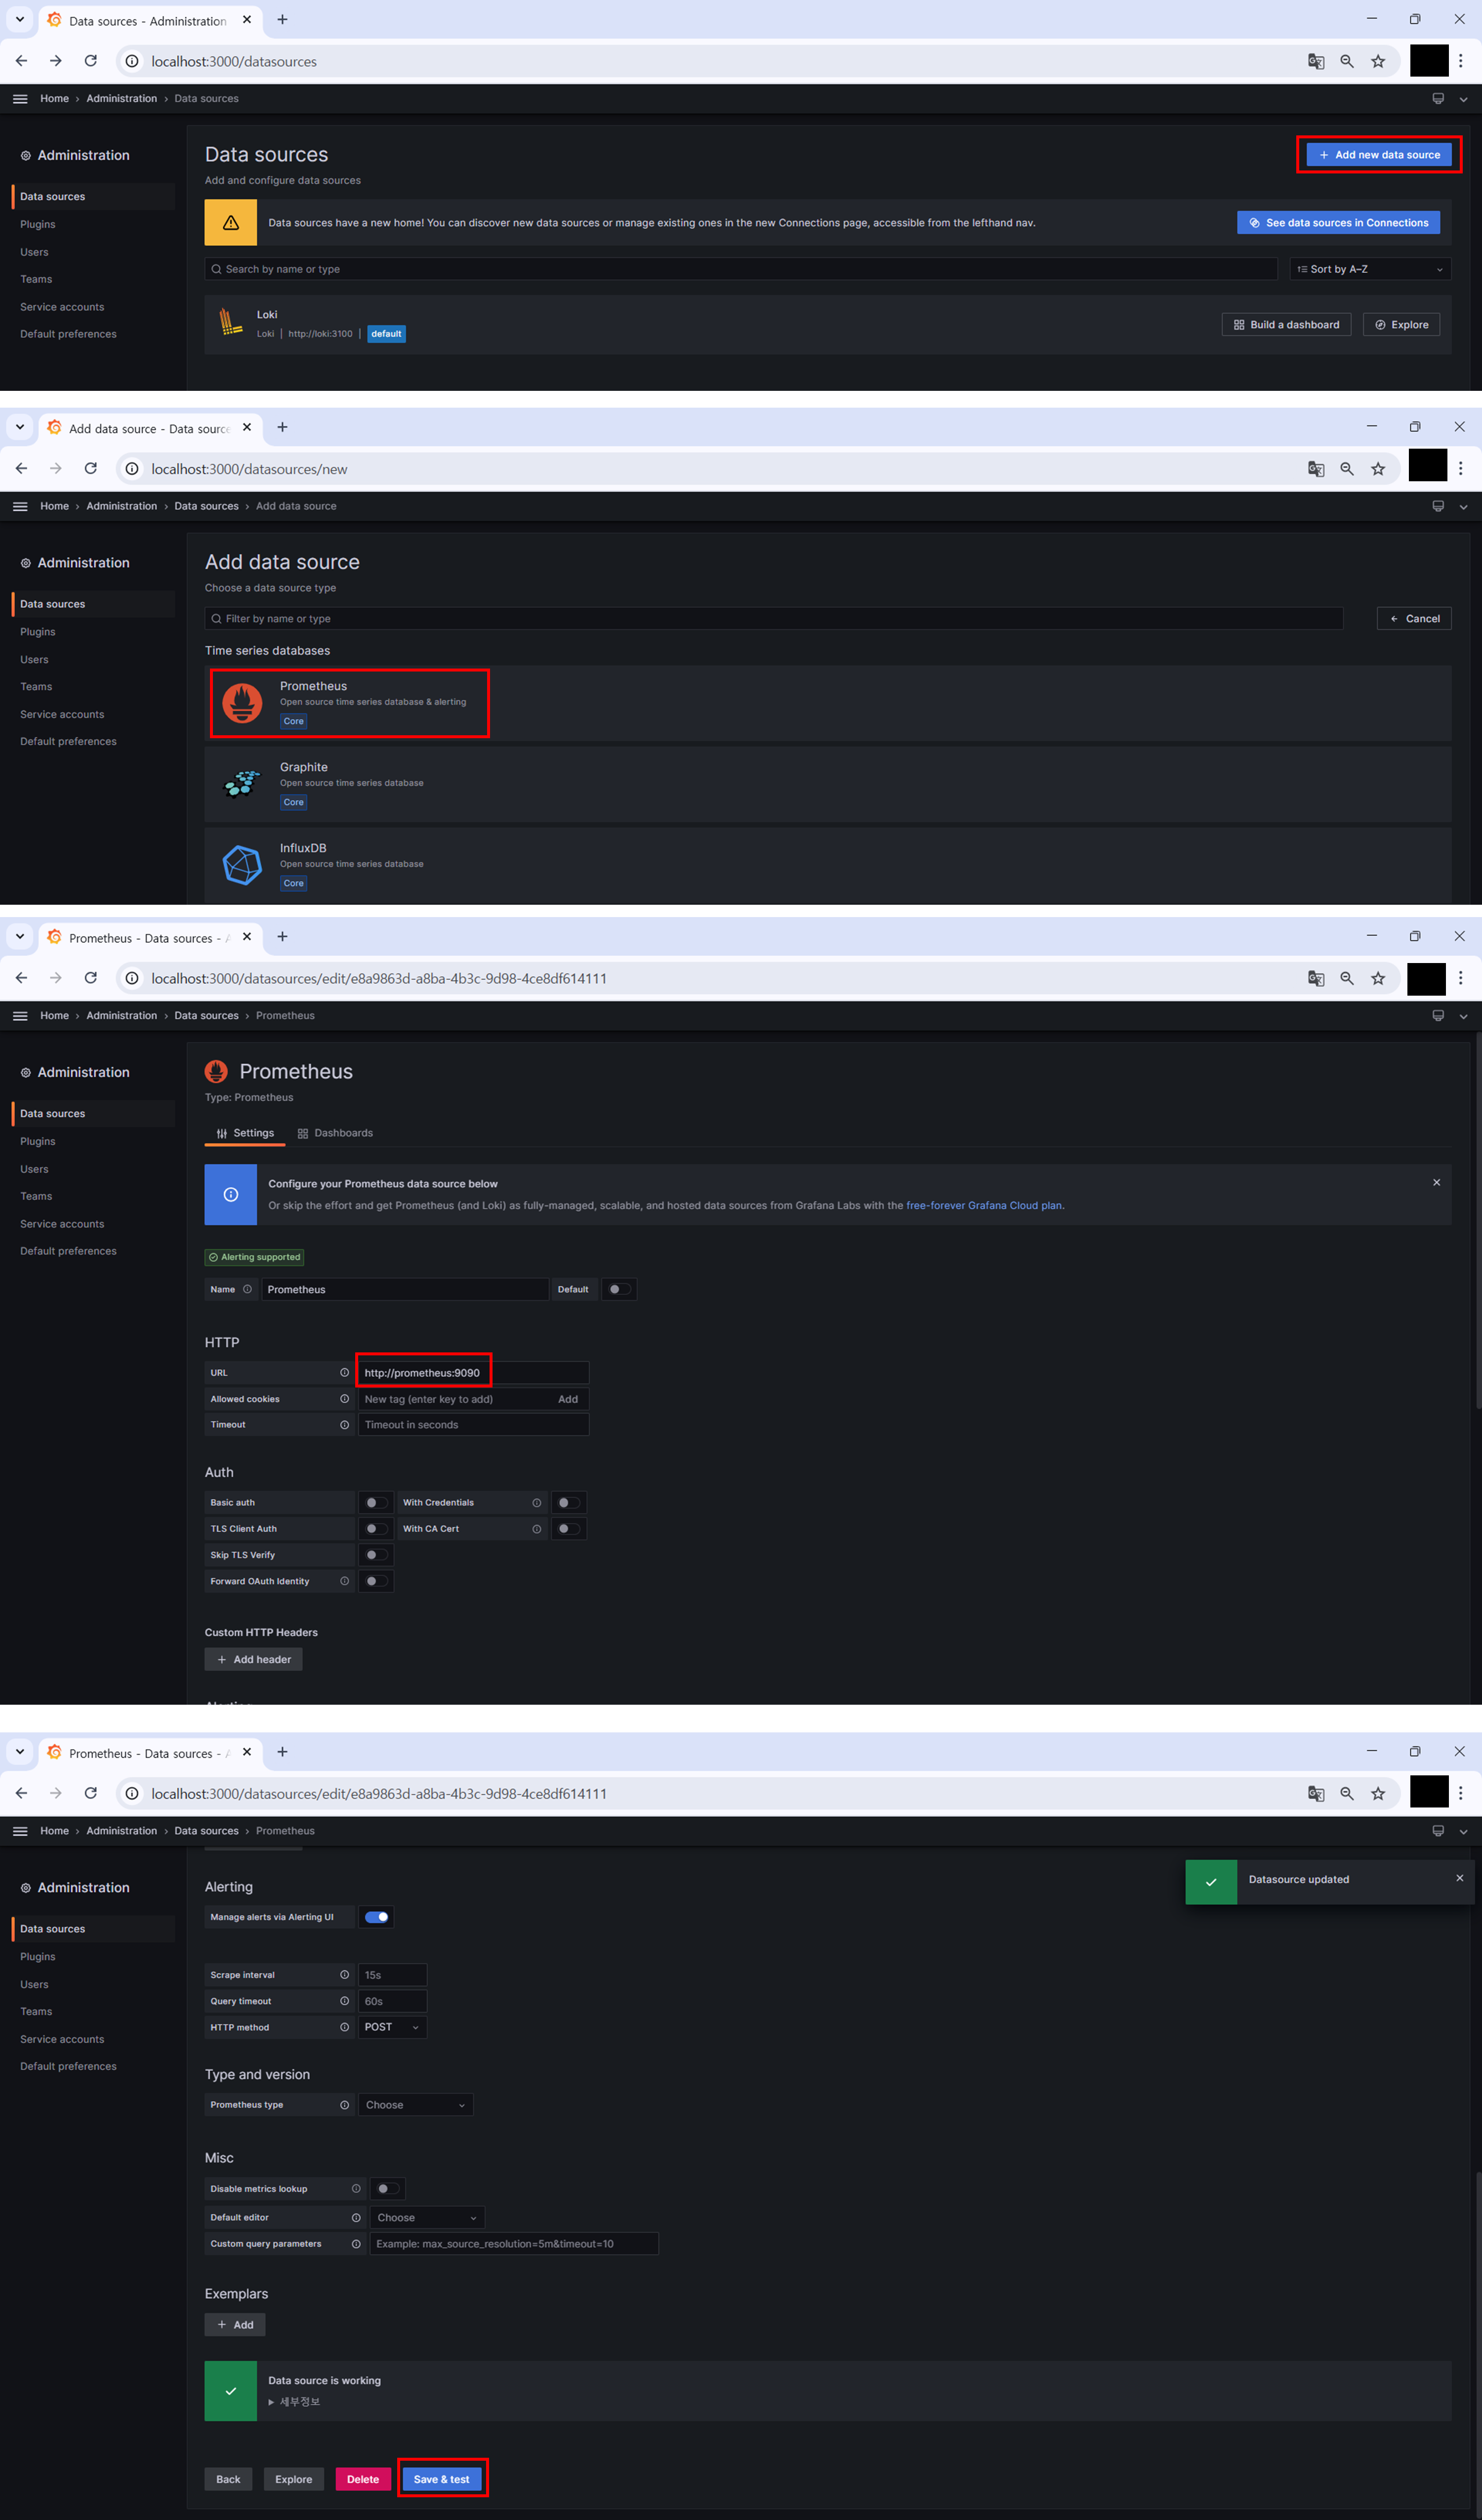
Task: Click info icon next to Scrape interval
Action: click(x=344, y=1974)
